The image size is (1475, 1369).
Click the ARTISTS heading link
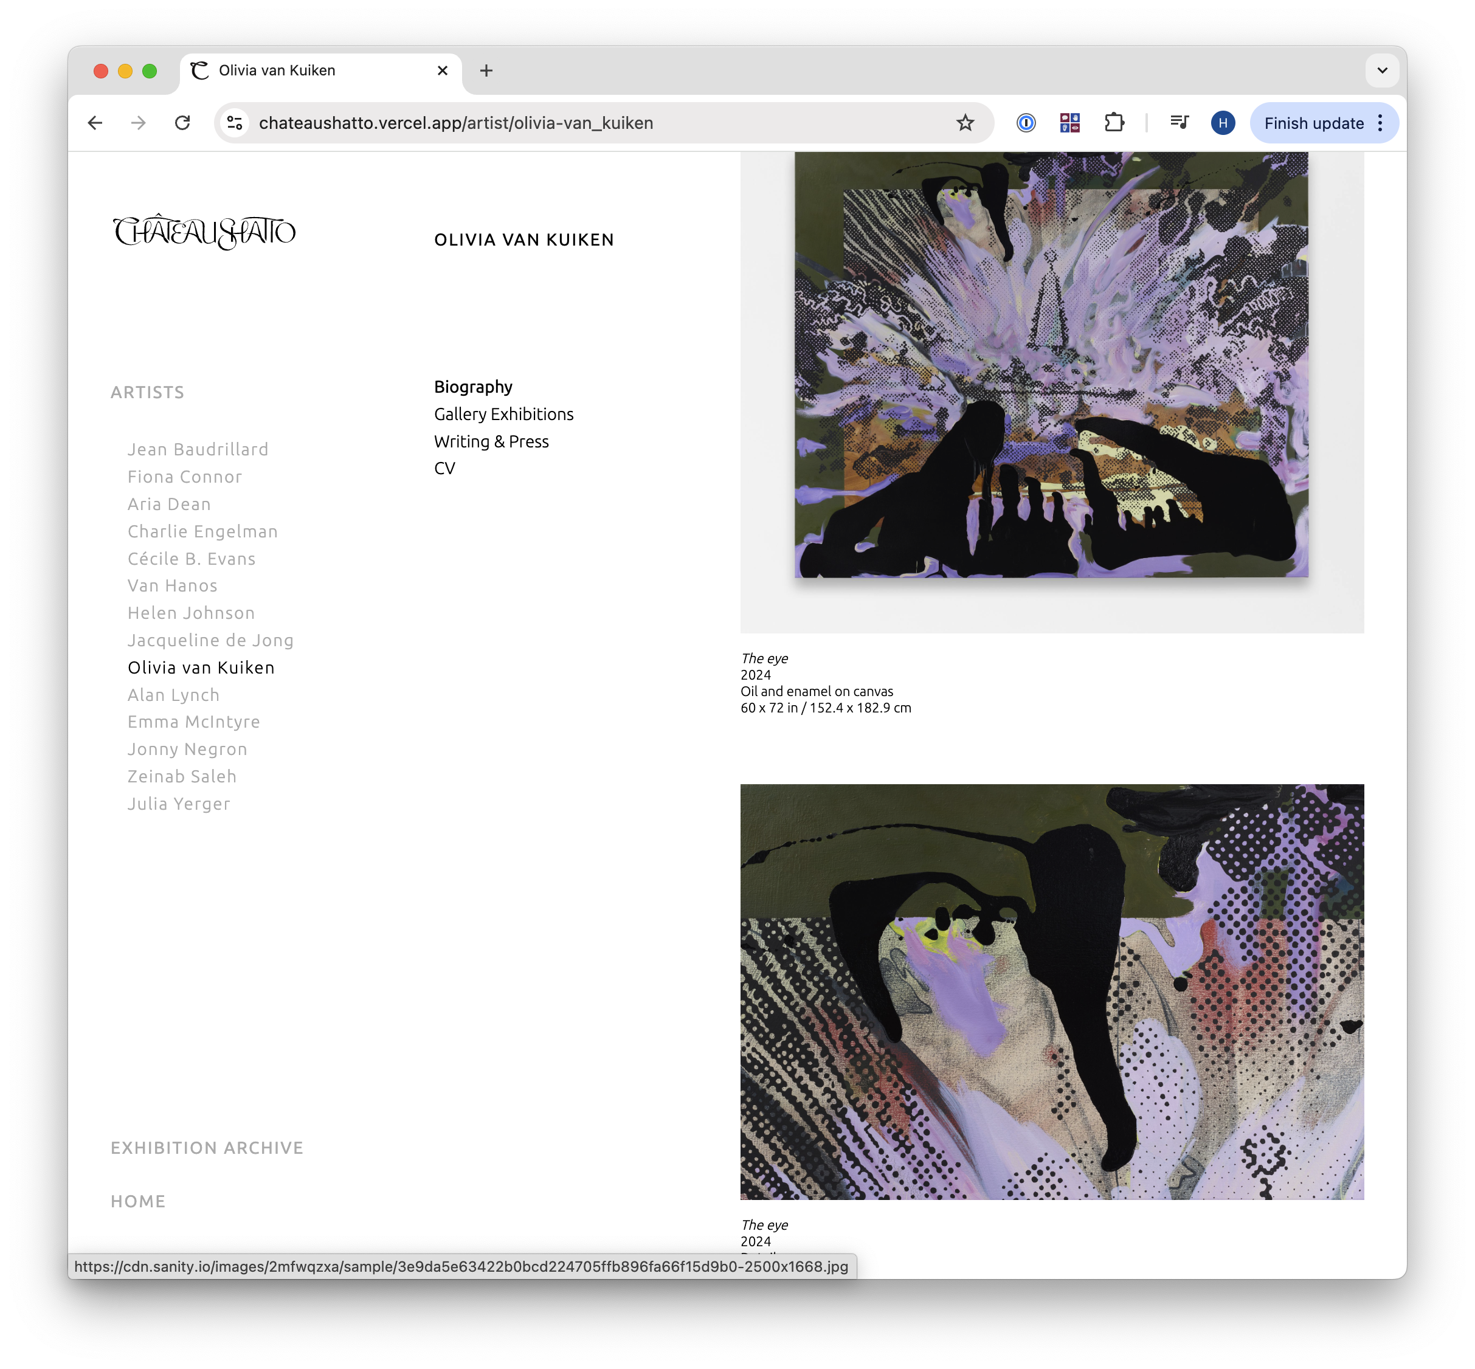point(147,392)
